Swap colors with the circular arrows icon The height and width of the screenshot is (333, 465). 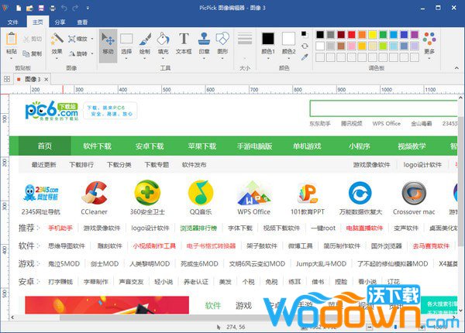[304, 45]
